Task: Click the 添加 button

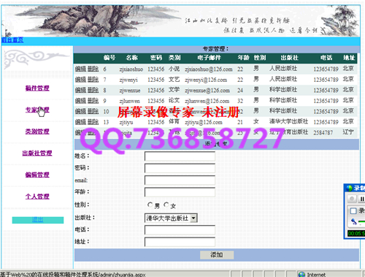Action: click(x=217, y=255)
